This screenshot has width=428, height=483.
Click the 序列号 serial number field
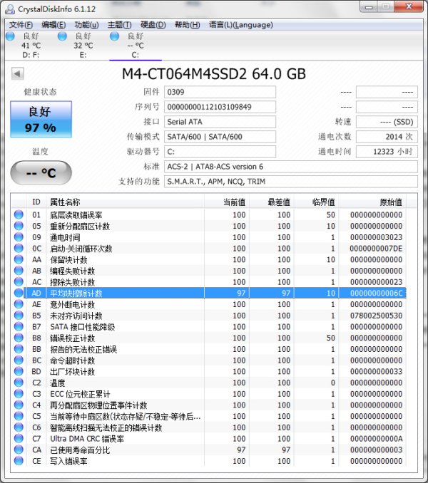tap(220, 107)
